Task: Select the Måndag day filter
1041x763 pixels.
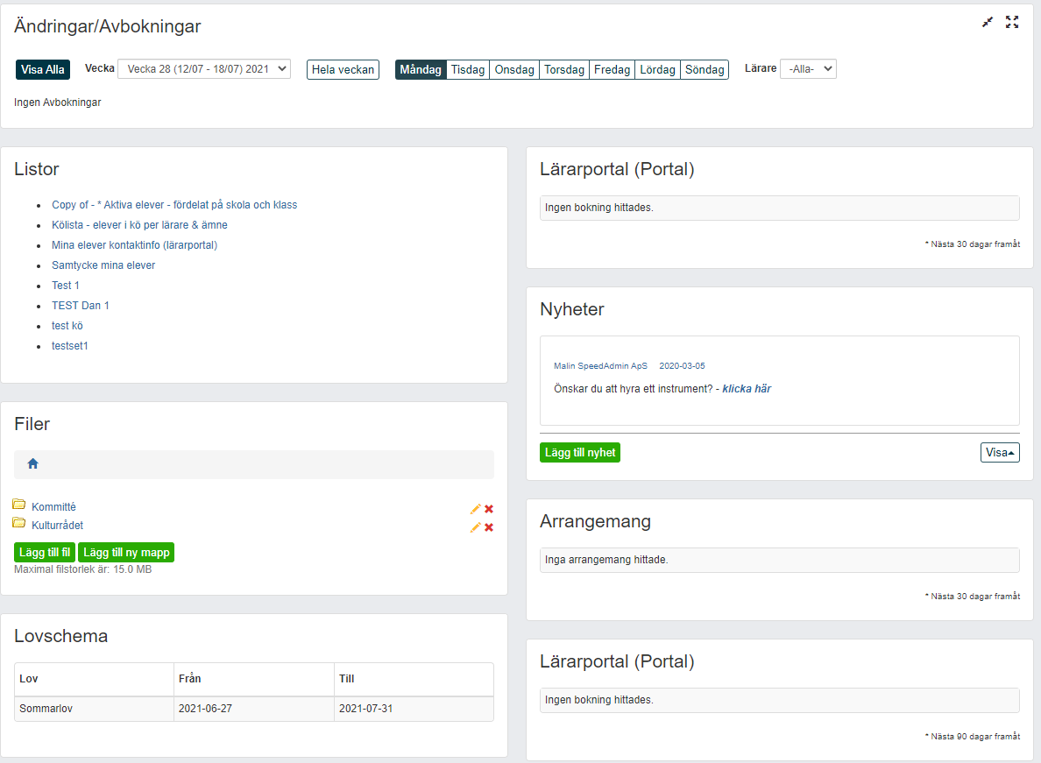Action: click(x=421, y=70)
